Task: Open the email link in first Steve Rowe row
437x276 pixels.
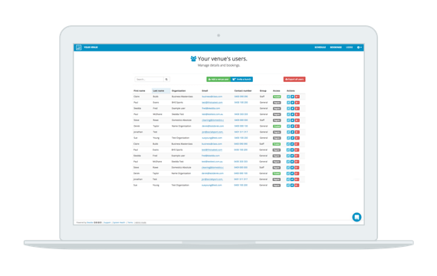Action: (213, 120)
